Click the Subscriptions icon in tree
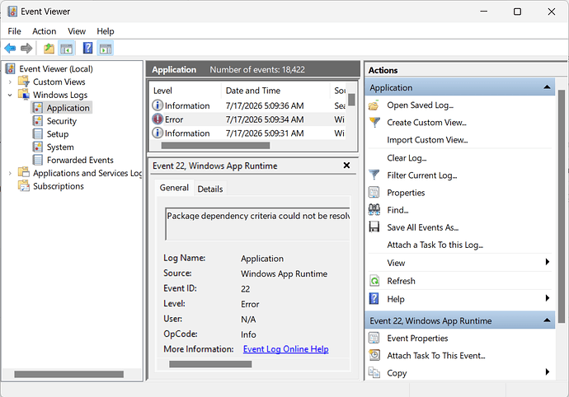Viewport: 569px width, 397px height. (24, 185)
